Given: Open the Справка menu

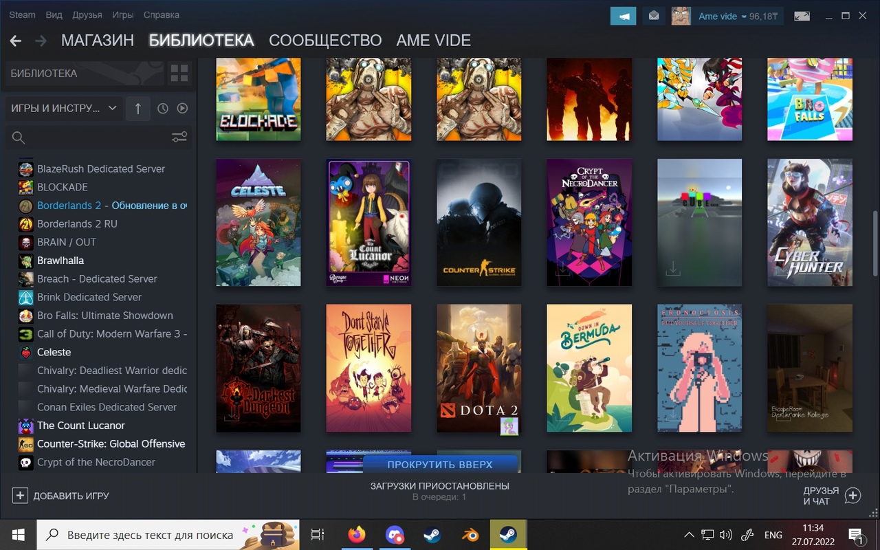Looking at the screenshot, I should point(162,14).
